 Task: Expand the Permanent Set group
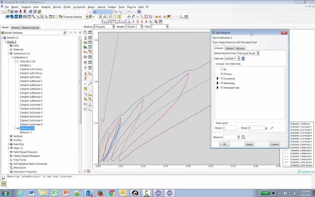pyautogui.click(x=218, y=88)
